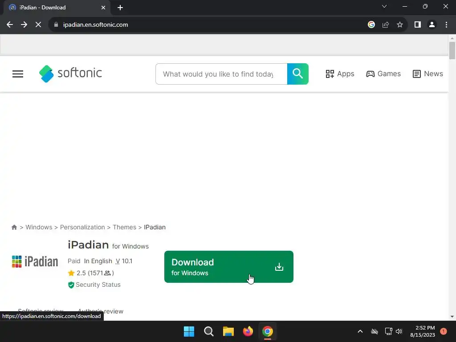Click the teal search magnifier button
The width and height of the screenshot is (456, 342).
click(x=297, y=74)
